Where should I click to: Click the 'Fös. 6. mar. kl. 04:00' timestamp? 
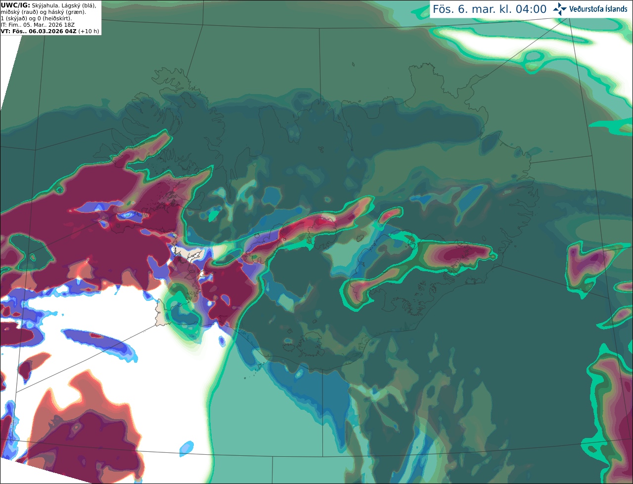coord(490,9)
